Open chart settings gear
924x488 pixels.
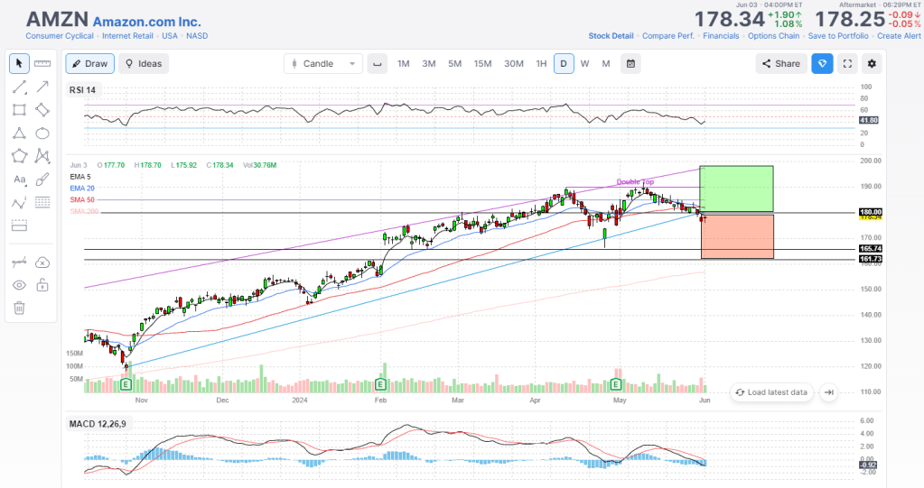(x=872, y=63)
